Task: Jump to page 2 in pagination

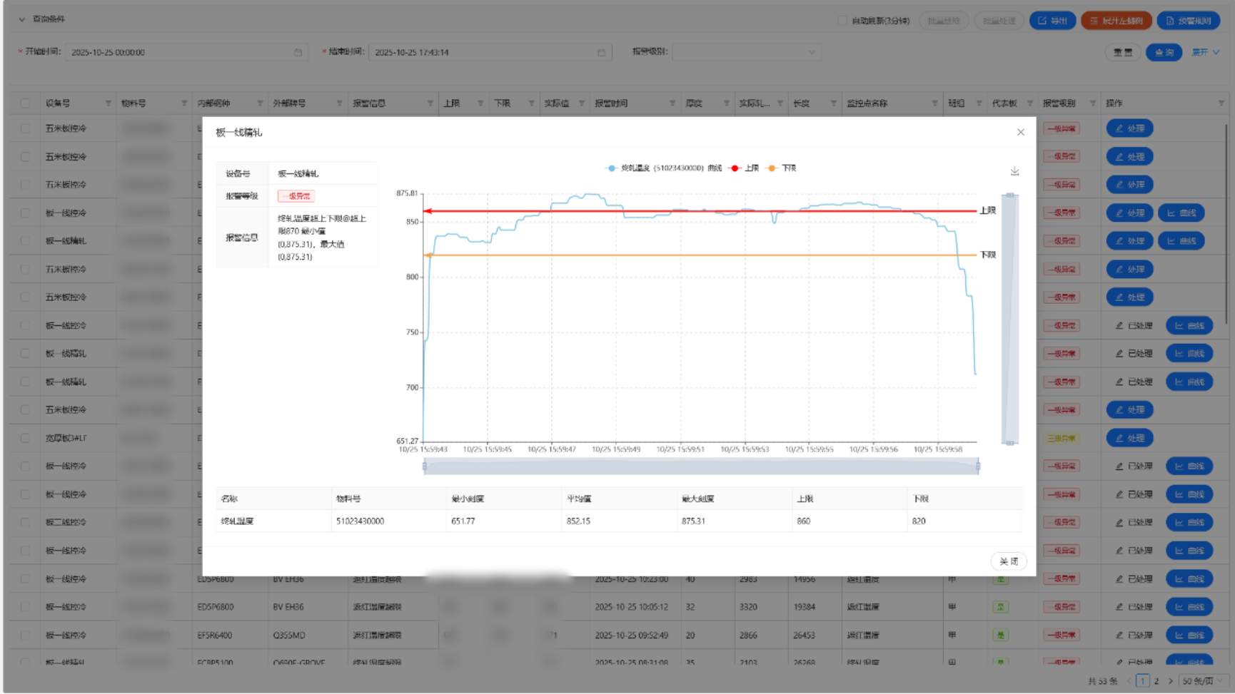Action: click(x=1156, y=681)
